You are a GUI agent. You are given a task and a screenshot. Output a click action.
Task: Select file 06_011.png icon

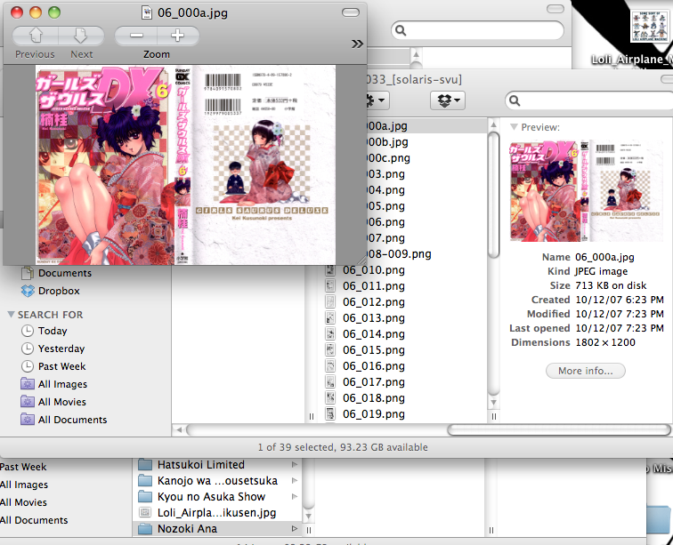click(330, 285)
